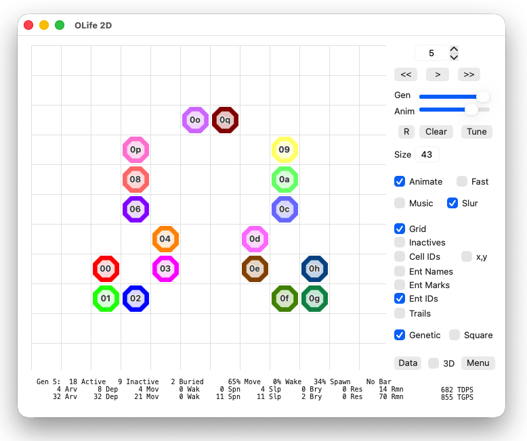Open the Data panel button

pyautogui.click(x=408, y=363)
